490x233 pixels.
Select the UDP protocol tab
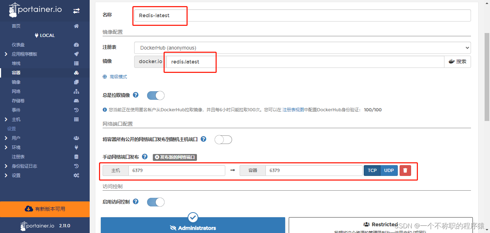point(389,170)
